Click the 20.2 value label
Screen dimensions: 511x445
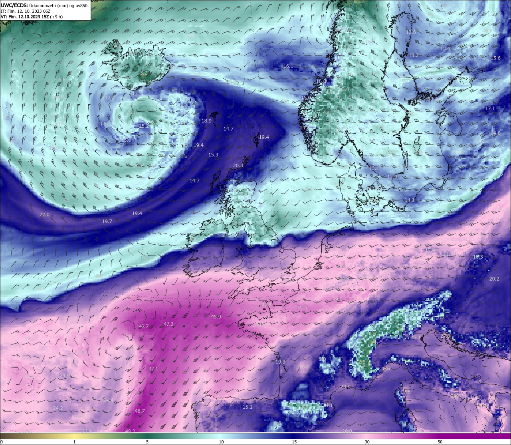coord(494,279)
